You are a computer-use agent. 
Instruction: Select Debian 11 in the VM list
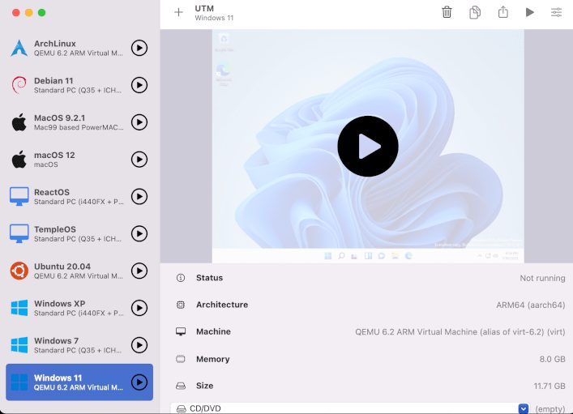79,85
